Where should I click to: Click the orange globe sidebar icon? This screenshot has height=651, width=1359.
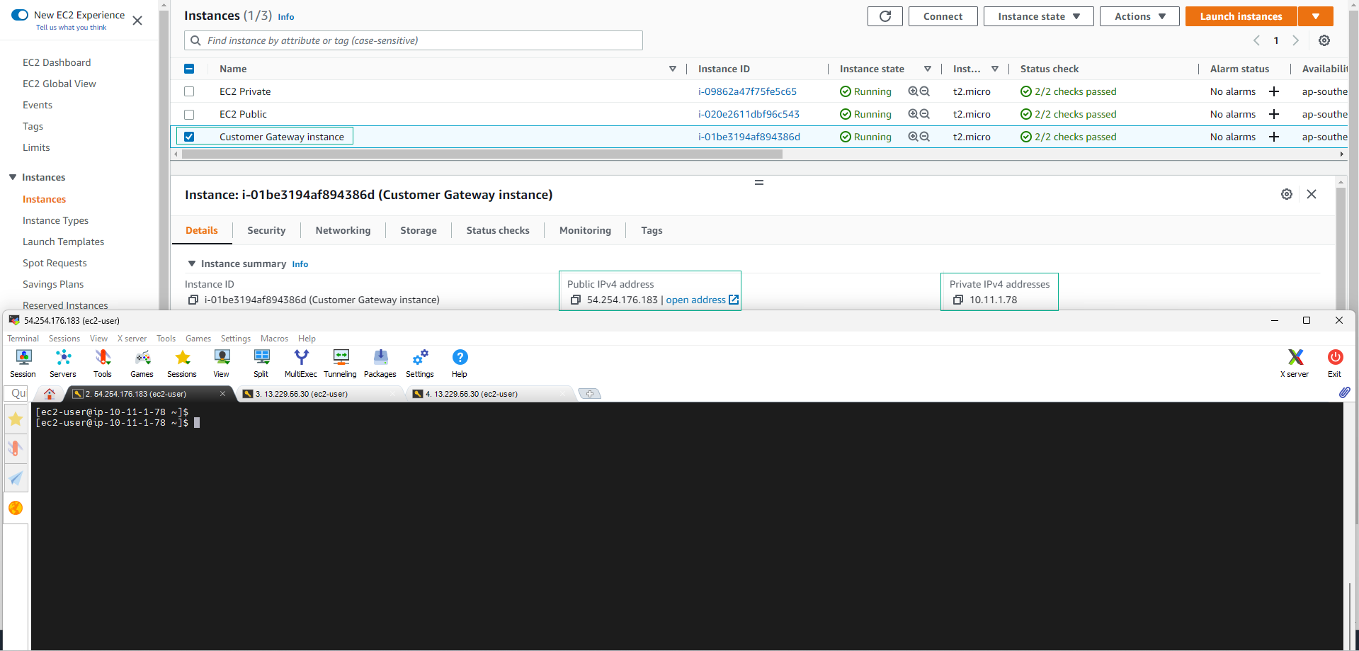click(16, 508)
